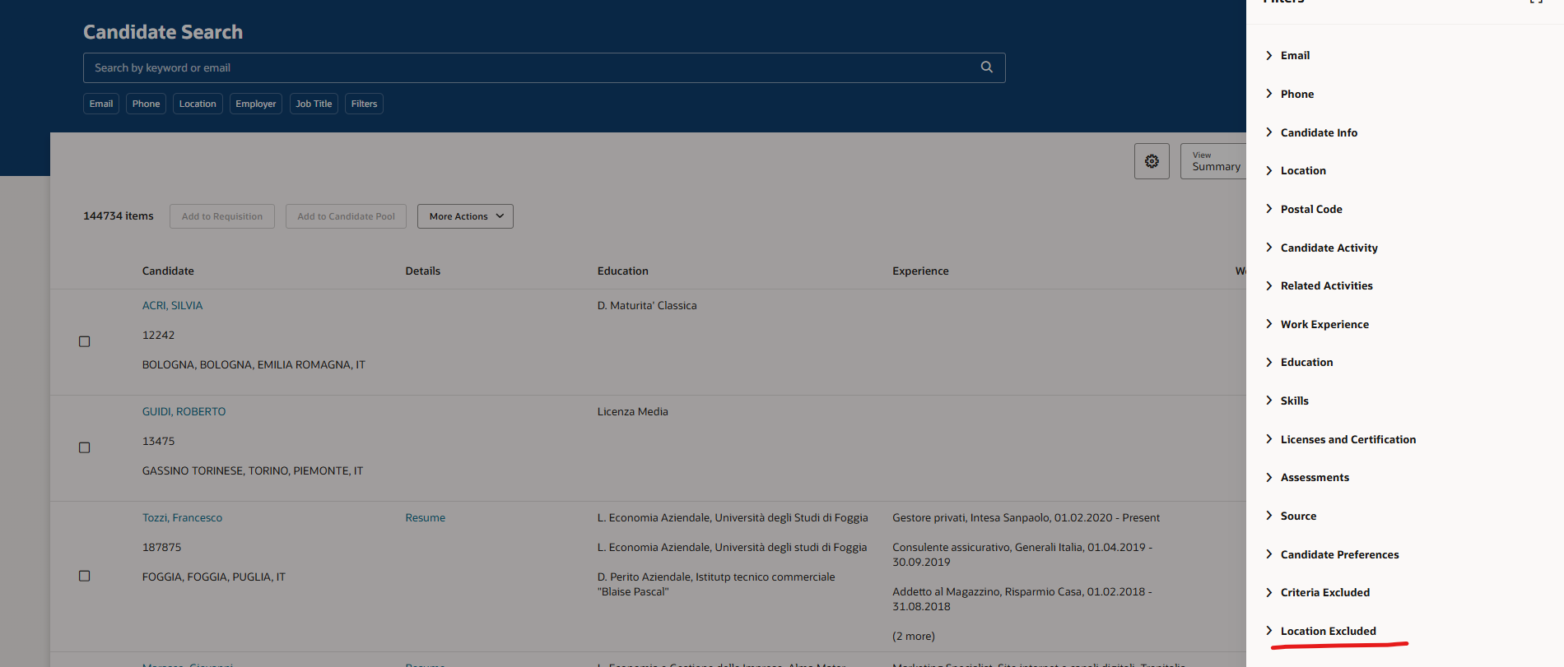Viewport: 1564px width, 667px height.
Task: Click the search magnifier icon
Action: pyautogui.click(x=986, y=67)
